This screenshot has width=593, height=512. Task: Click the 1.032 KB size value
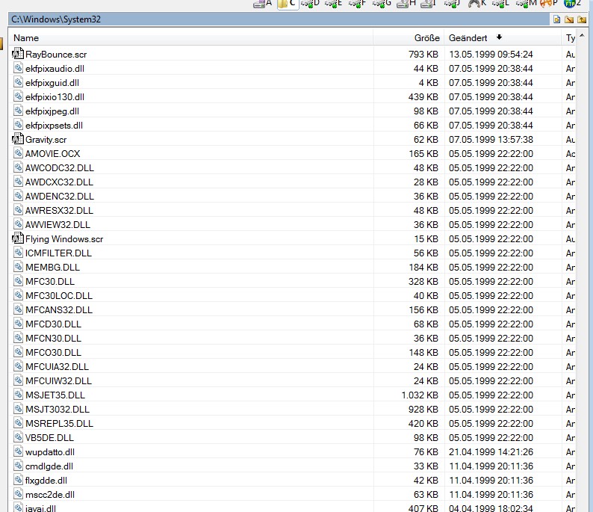click(420, 395)
